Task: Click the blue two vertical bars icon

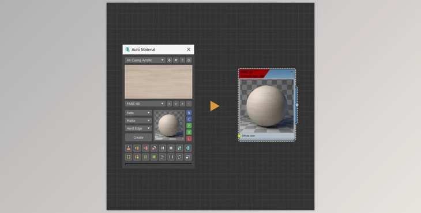Action: [x=171, y=157]
